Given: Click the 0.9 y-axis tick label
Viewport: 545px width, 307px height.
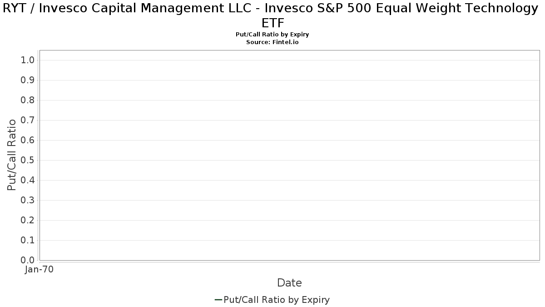Looking at the screenshot, I should [28, 80].
